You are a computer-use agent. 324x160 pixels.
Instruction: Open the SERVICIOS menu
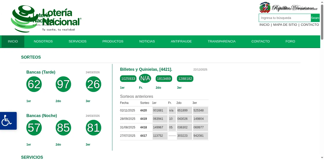[x=77, y=41]
